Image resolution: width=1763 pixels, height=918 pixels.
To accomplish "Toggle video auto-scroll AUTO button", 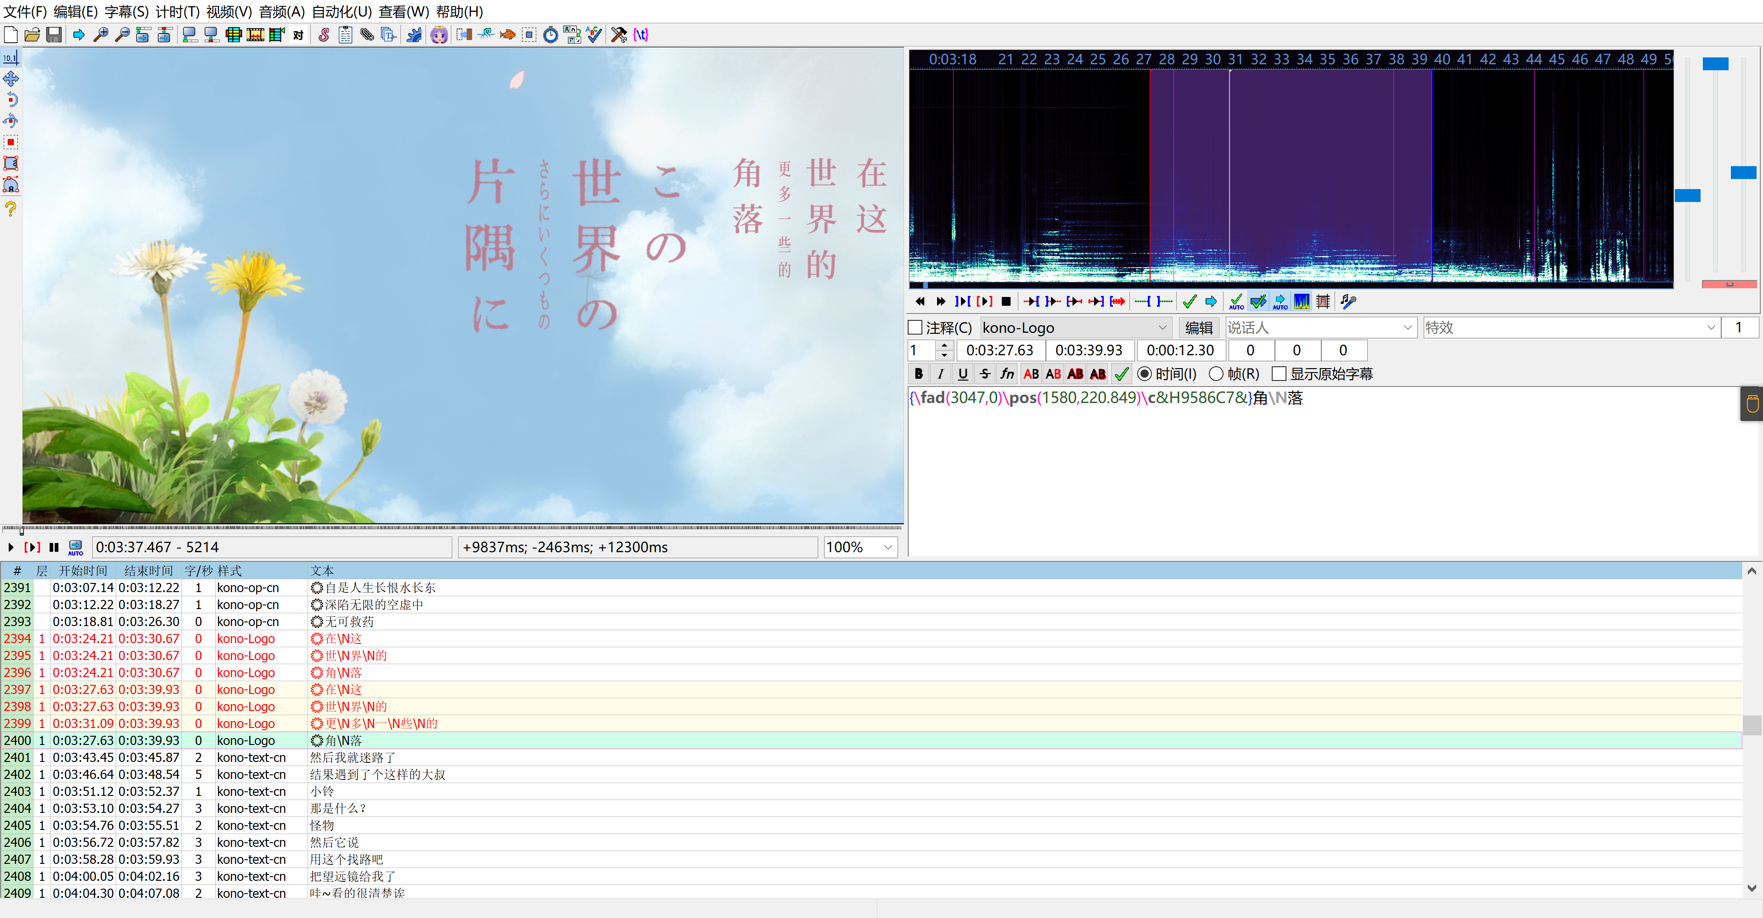I will coord(75,548).
